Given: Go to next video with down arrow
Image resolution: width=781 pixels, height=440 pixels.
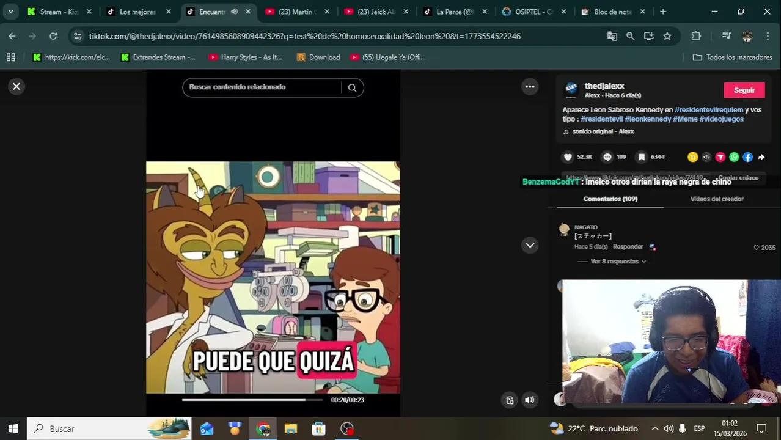Looking at the screenshot, I should point(530,245).
